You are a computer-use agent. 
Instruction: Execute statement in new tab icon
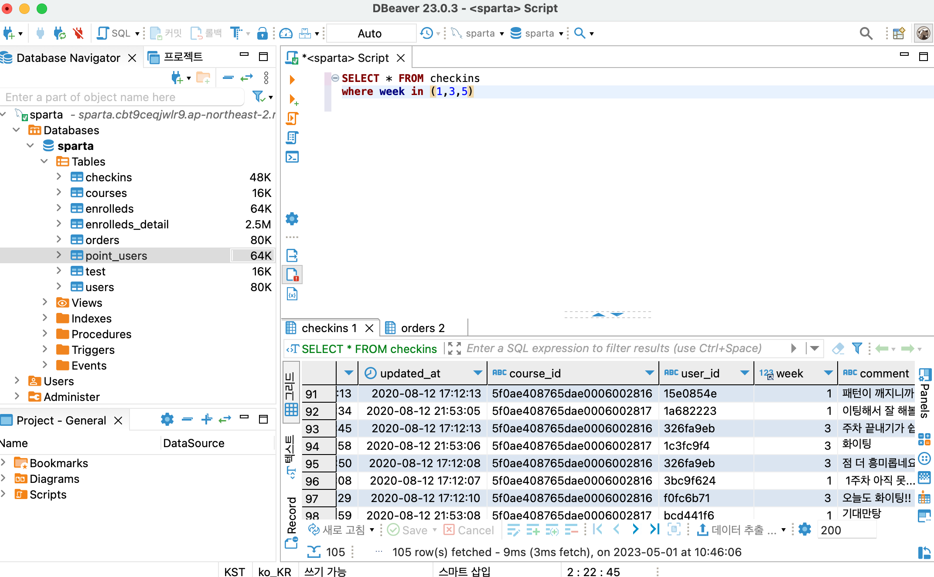point(293,100)
